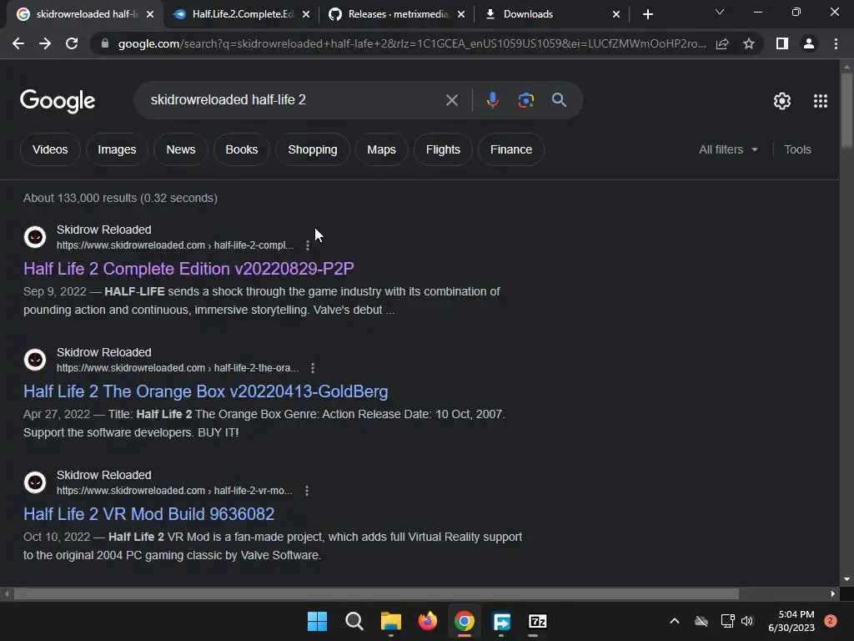Close the GitHub Releases tab

(461, 14)
